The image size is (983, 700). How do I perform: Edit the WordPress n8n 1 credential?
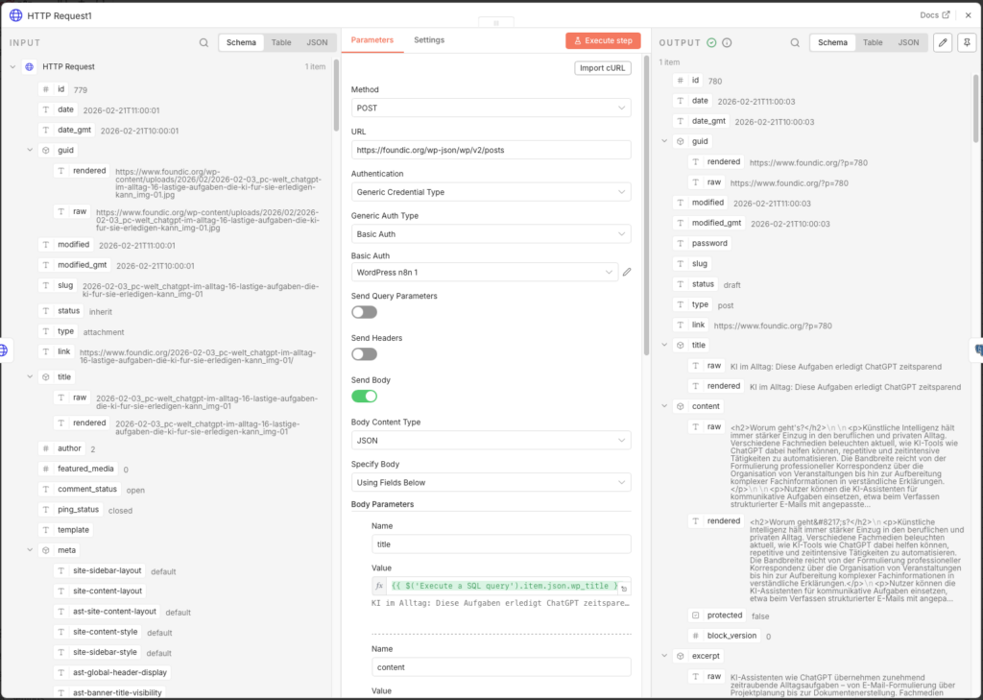tap(627, 273)
